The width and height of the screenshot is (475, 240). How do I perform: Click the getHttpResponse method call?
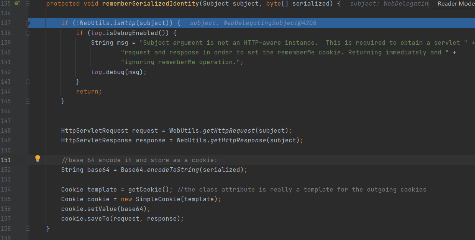pyautogui.click(x=238, y=140)
